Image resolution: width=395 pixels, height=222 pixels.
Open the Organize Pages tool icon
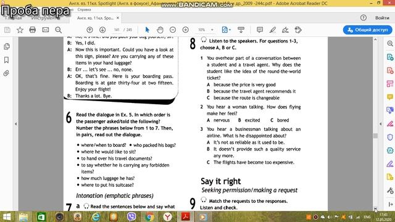tap(390, 84)
